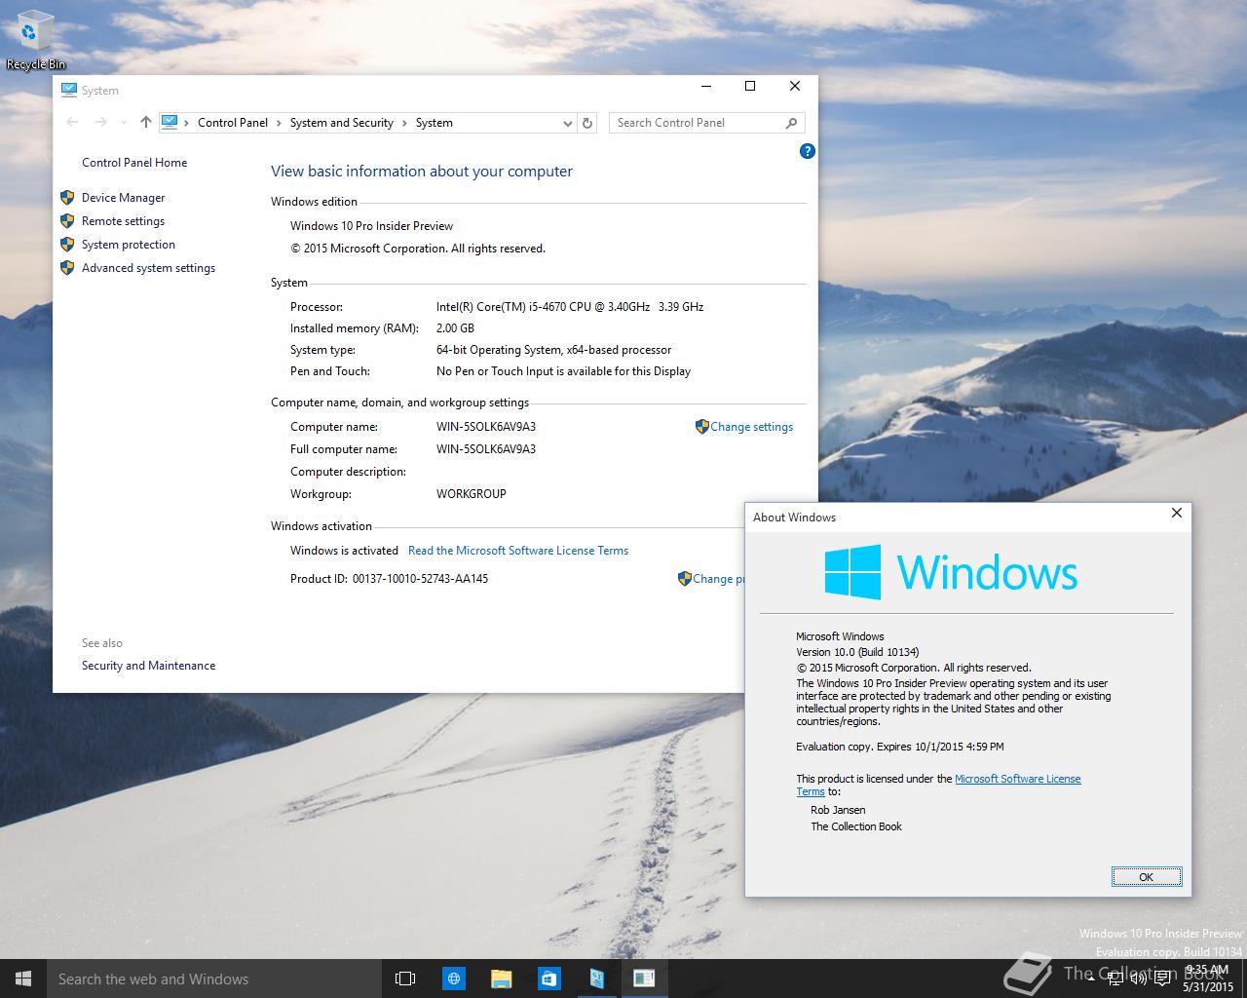The height and width of the screenshot is (998, 1247).
Task: Click the System and Security breadcrumb
Action: 342,123
